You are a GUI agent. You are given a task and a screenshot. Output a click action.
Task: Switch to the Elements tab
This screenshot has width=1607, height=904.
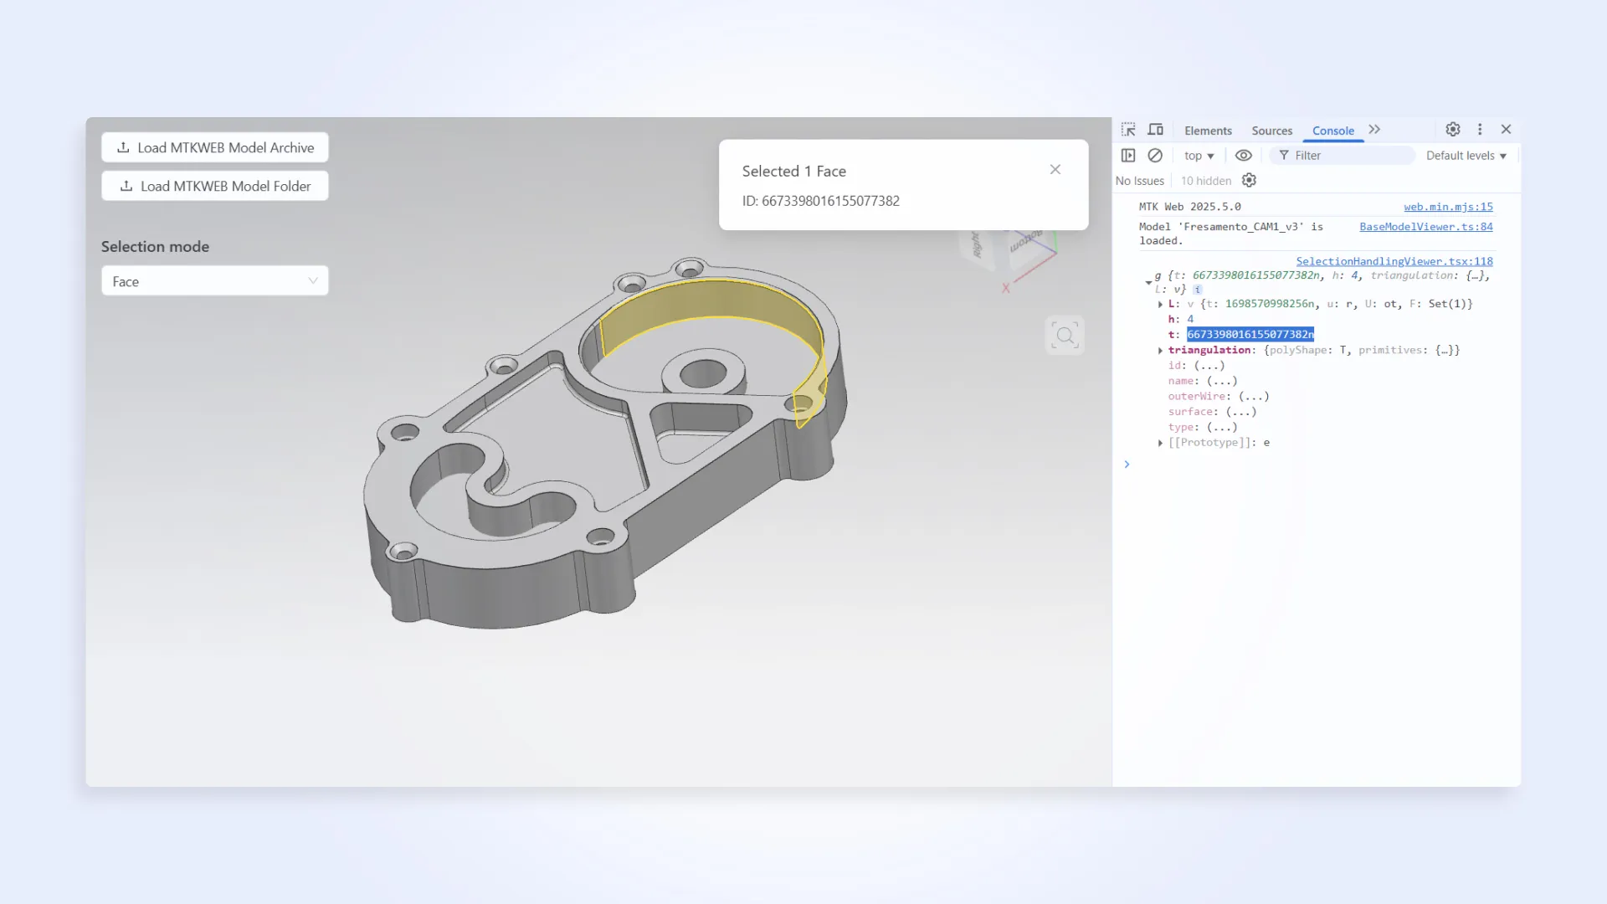click(x=1208, y=131)
